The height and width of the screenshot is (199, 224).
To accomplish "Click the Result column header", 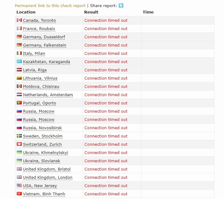I will [91, 12].
